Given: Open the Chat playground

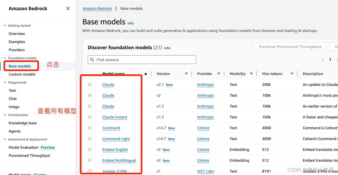Looking at the screenshot, I should (13, 99).
